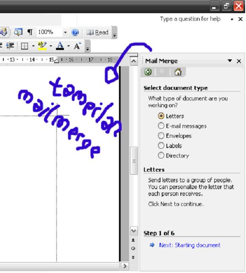Viewport: 246px width, 273px height.
Task: Restore down the Word window
Action: coord(227,6)
